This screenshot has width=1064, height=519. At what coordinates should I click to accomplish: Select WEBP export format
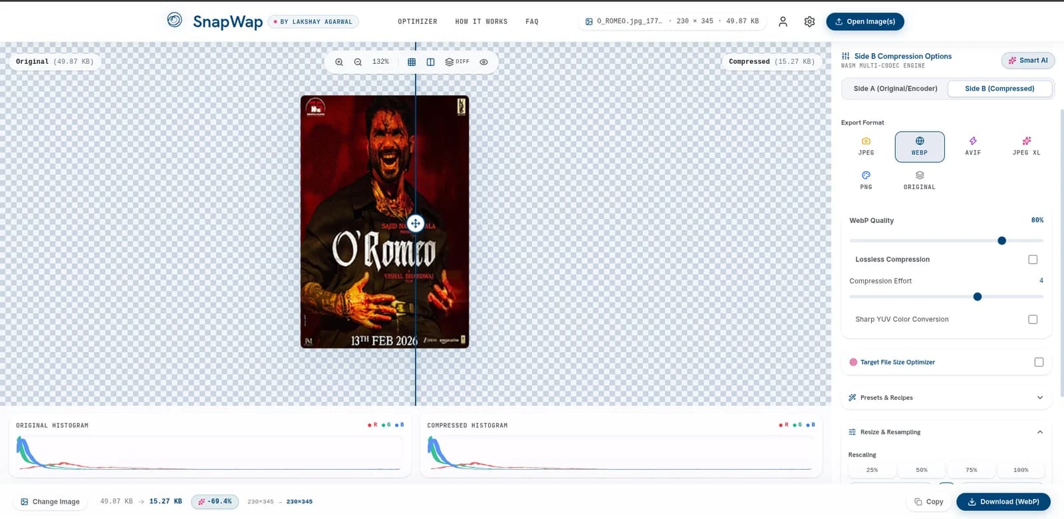point(920,146)
